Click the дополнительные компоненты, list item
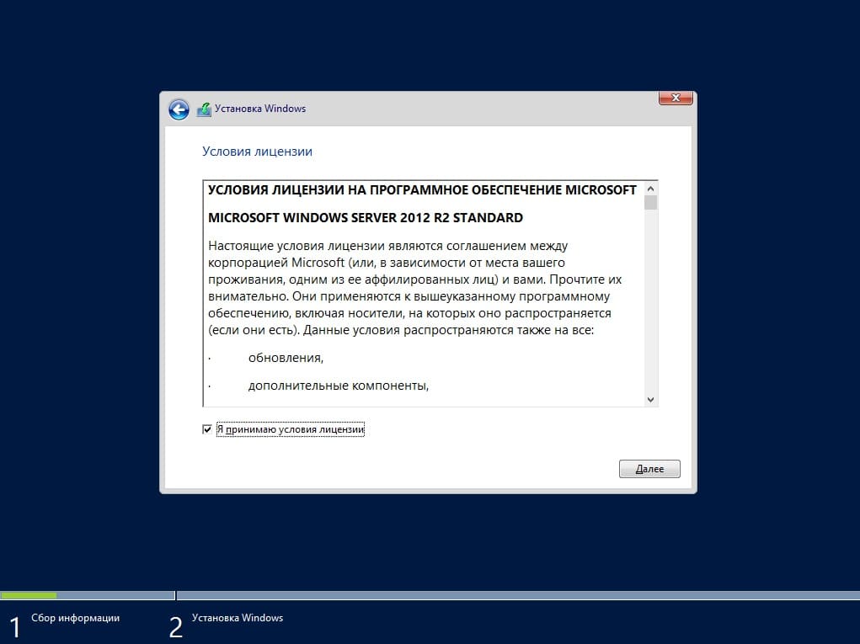860x644 pixels. click(x=339, y=386)
